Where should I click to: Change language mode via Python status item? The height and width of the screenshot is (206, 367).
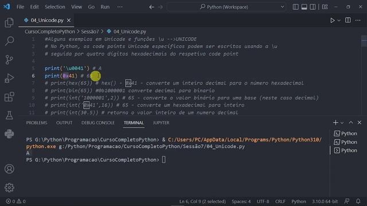coord(299,201)
